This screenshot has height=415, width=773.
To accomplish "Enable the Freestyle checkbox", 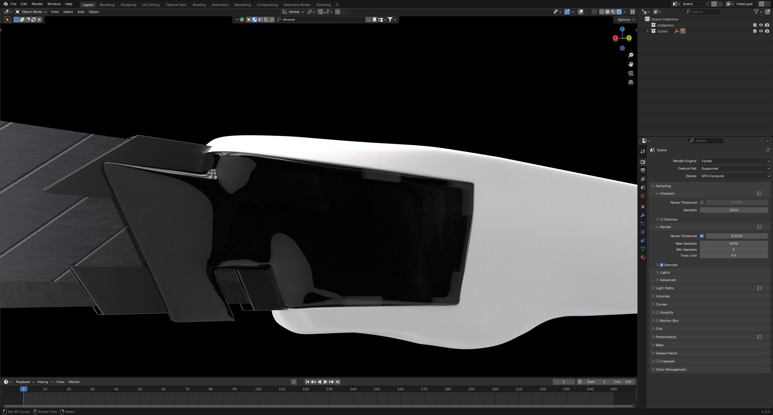I will [x=657, y=361].
